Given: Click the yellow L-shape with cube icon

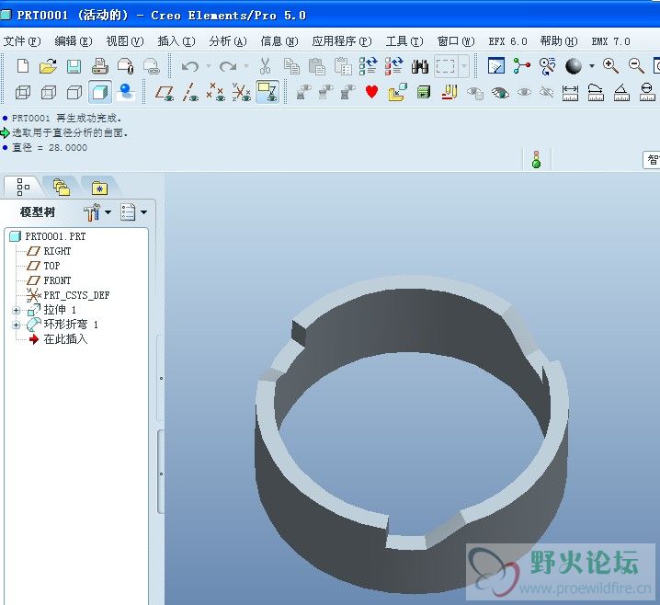Looking at the screenshot, I should [398, 92].
